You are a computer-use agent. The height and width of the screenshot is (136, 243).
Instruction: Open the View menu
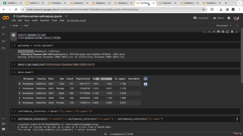click(27, 20)
